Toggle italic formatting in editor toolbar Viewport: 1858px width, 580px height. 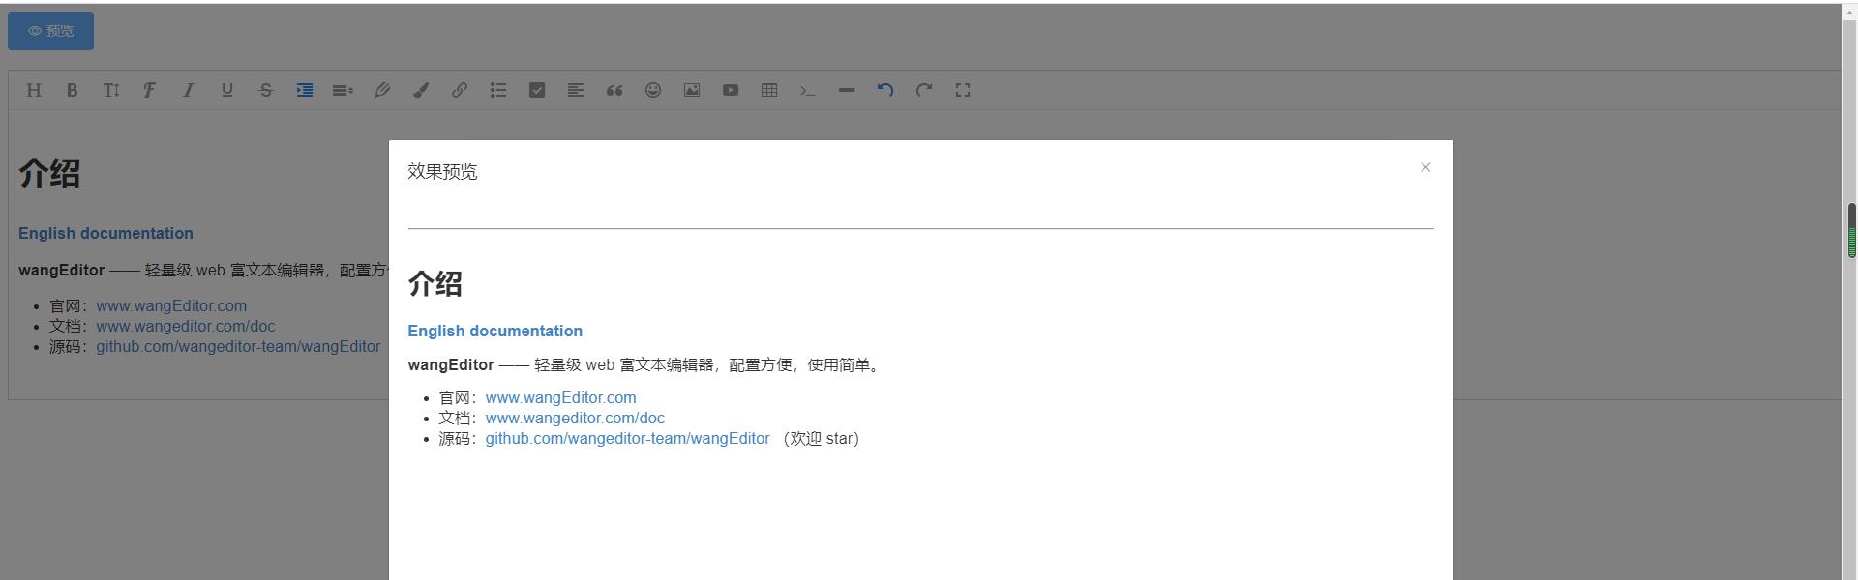pyautogui.click(x=189, y=90)
